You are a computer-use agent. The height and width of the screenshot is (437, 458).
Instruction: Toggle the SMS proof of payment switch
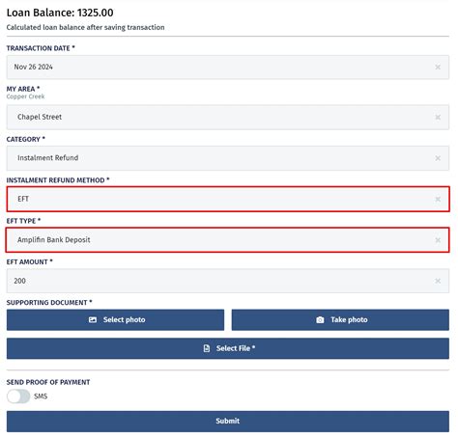pyautogui.click(x=18, y=396)
